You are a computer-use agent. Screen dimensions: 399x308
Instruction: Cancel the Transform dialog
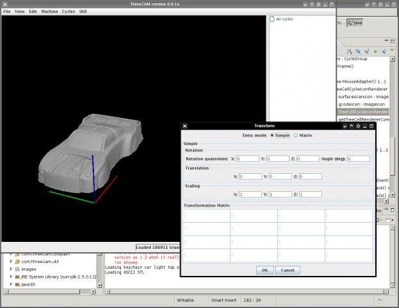[288, 270]
